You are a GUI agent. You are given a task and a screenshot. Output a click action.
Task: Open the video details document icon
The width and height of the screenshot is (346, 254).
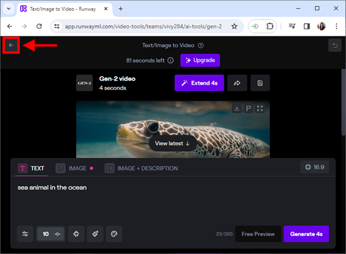(260, 83)
